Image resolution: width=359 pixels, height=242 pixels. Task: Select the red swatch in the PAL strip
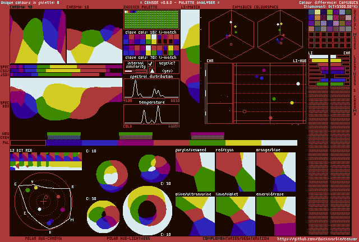[172, 143]
